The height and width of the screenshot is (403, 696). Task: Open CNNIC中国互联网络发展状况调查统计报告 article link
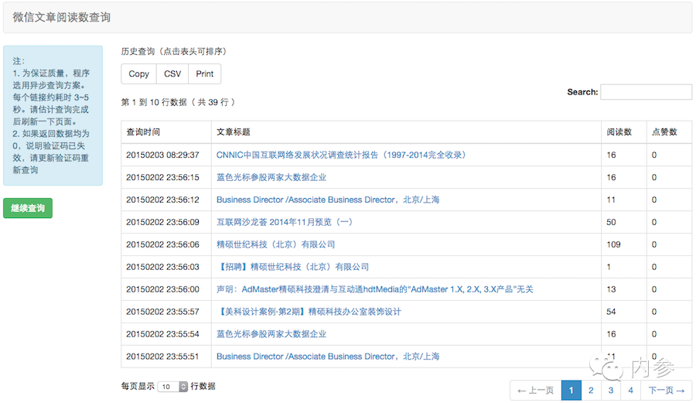[x=341, y=155]
